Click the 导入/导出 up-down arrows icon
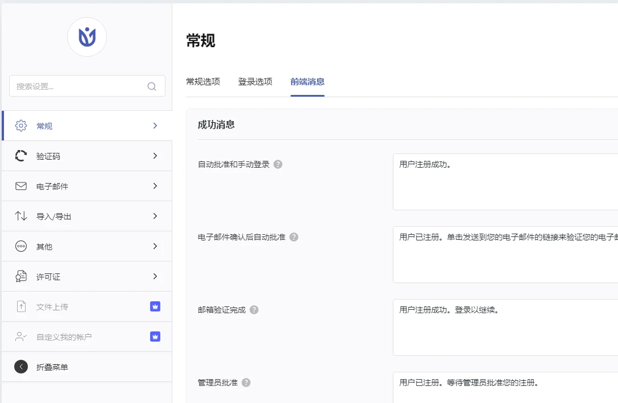The height and width of the screenshot is (403, 618). tap(20, 216)
